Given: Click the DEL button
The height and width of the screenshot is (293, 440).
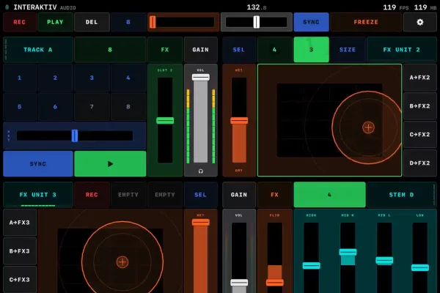Looking at the screenshot, I should pyautogui.click(x=92, y=22).
